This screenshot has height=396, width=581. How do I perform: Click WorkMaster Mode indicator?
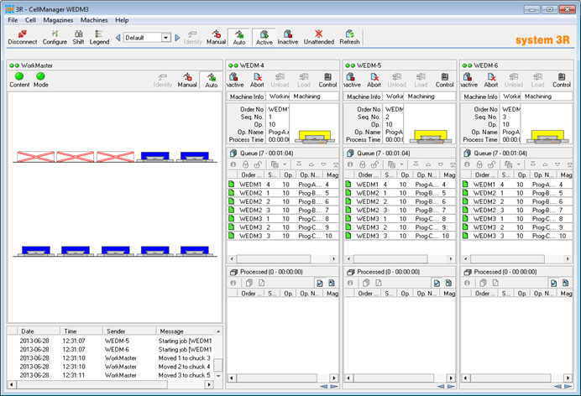41,80
